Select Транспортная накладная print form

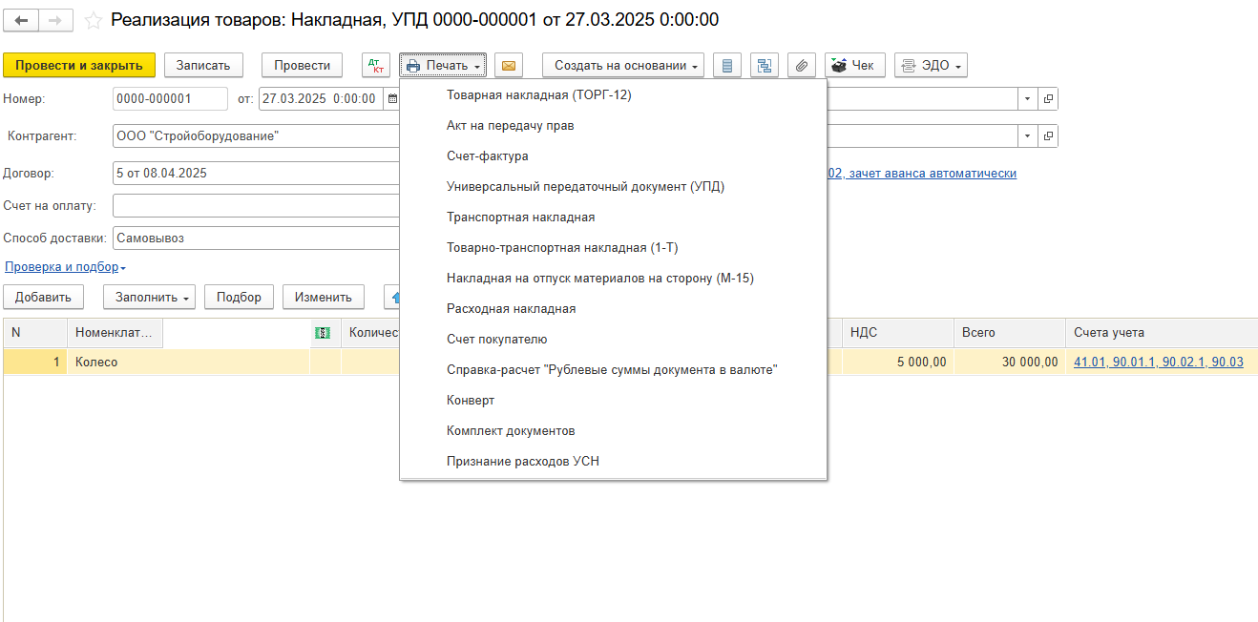pyautogui.click(x=613, y=217)
